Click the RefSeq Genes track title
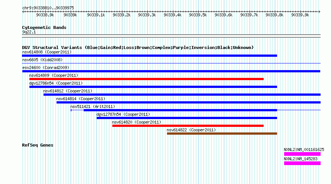331x184 pixels. [x=38, y=145]
